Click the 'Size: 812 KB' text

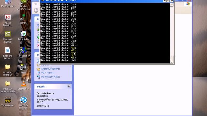coord(43,106)
